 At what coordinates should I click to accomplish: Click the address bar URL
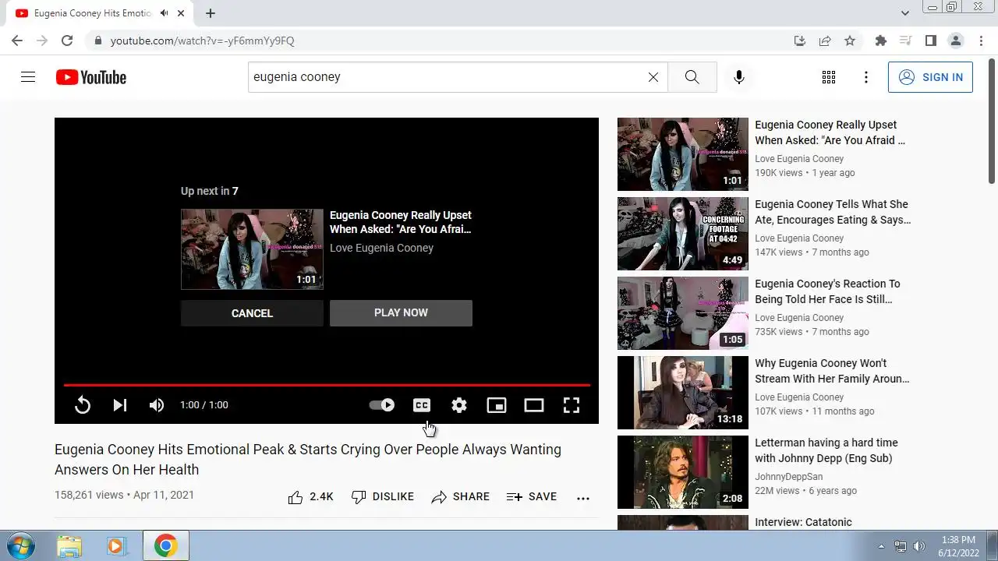click(203, 41)
